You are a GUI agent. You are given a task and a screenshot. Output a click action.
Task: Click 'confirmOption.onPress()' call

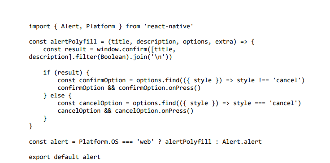point(160,88)
